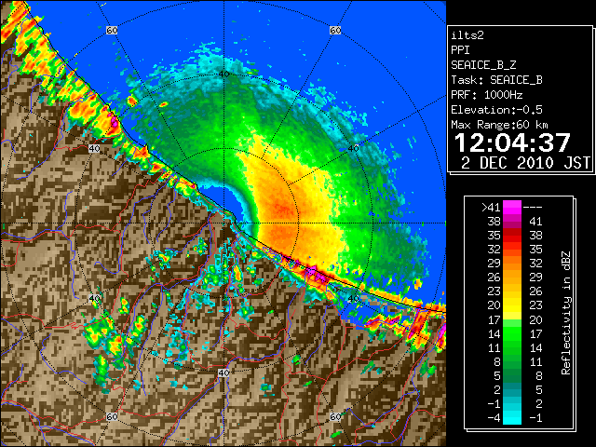Viewport: 596px width, 447px height.
Task: Click the '---' legend upper-bound label
Action: (533, 208)
